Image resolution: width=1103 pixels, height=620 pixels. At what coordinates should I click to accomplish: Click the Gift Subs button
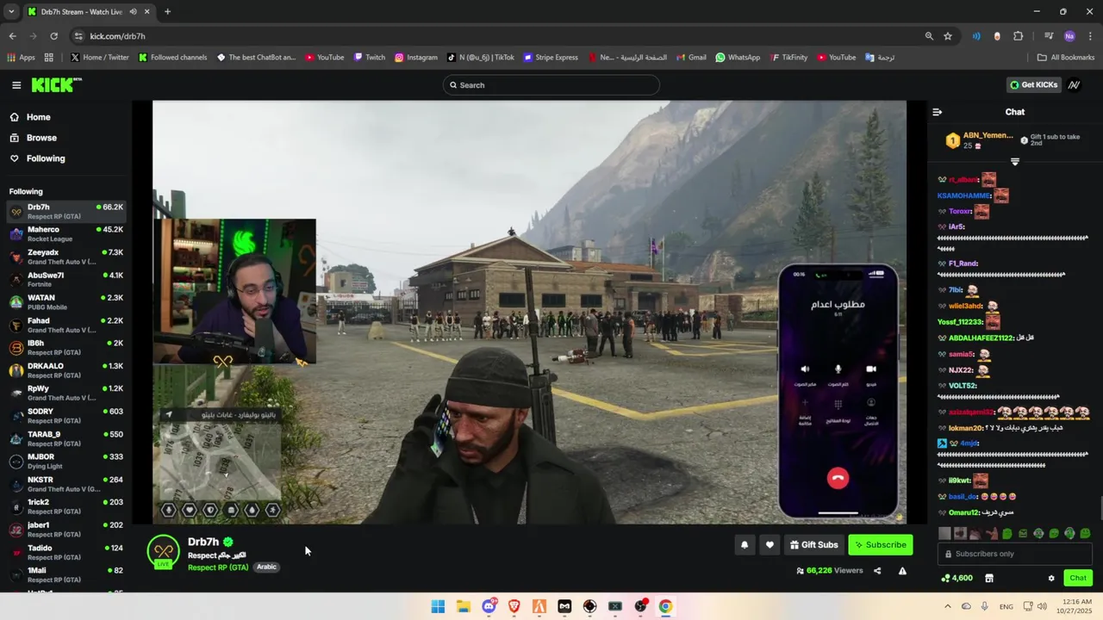pyautogui.click(x=814, y=544)
